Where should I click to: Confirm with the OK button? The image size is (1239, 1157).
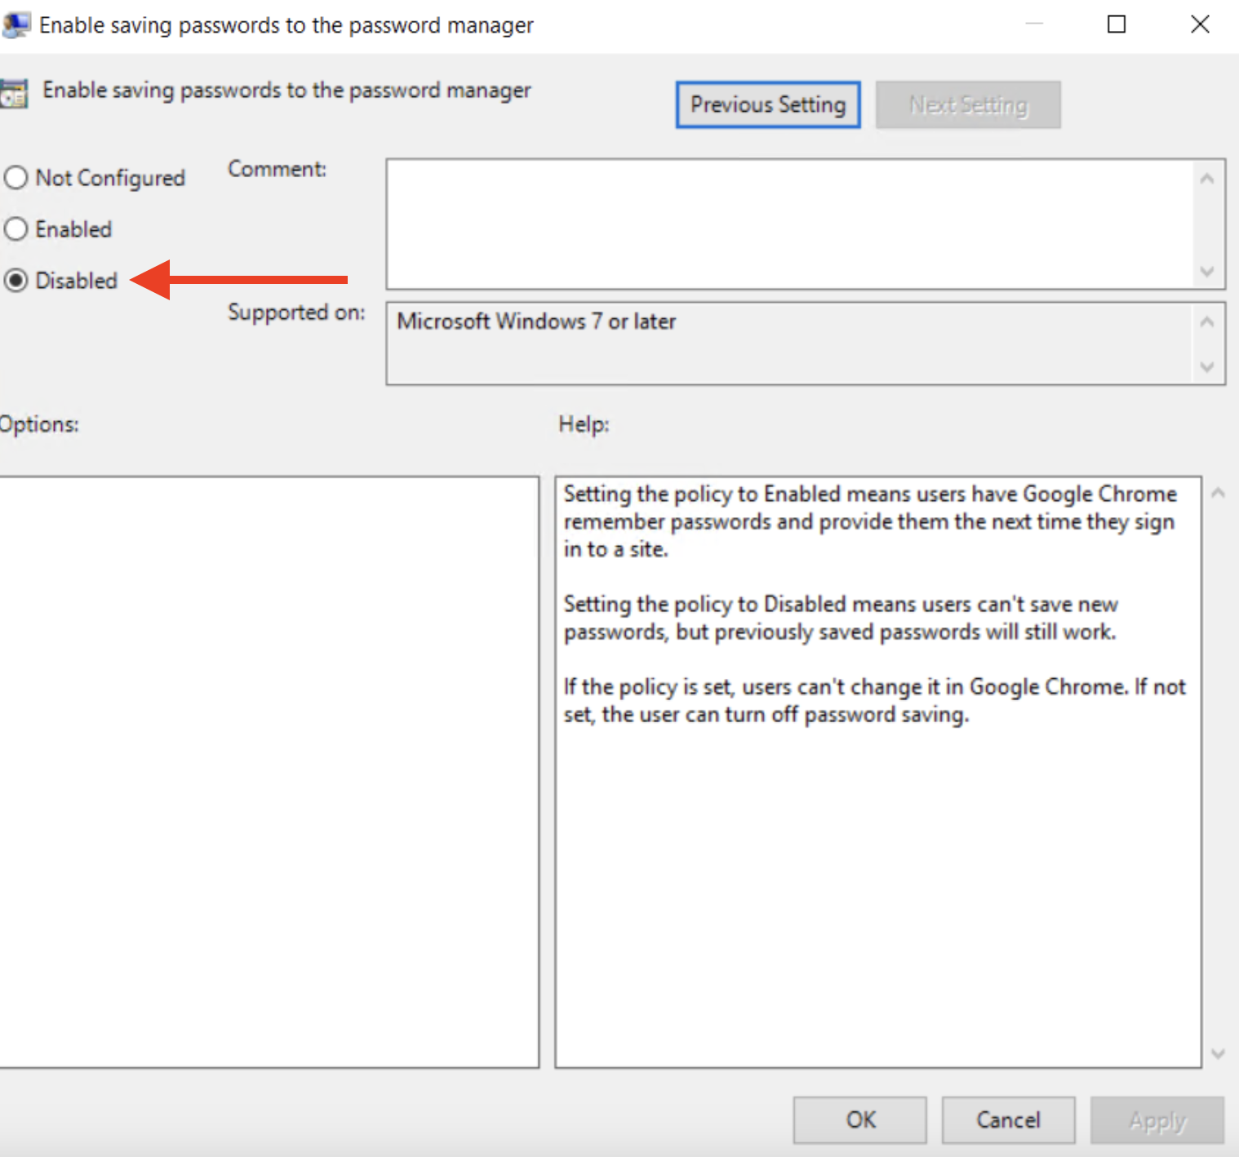coord(860,1119)
